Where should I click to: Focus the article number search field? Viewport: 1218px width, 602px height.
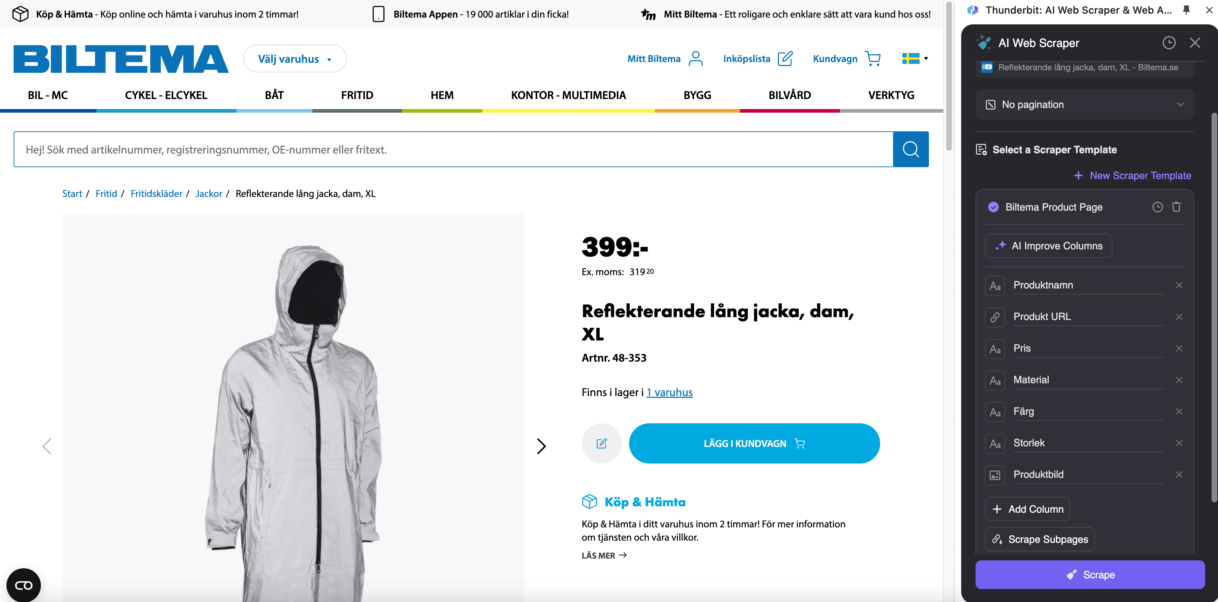453,150
